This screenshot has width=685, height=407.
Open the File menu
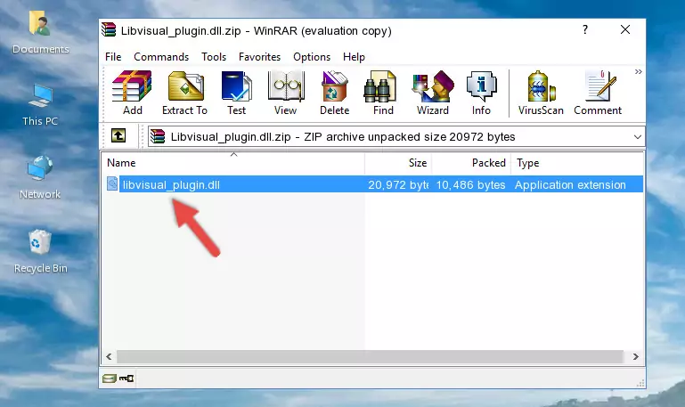pyautogui.click(x=113, y=57)
